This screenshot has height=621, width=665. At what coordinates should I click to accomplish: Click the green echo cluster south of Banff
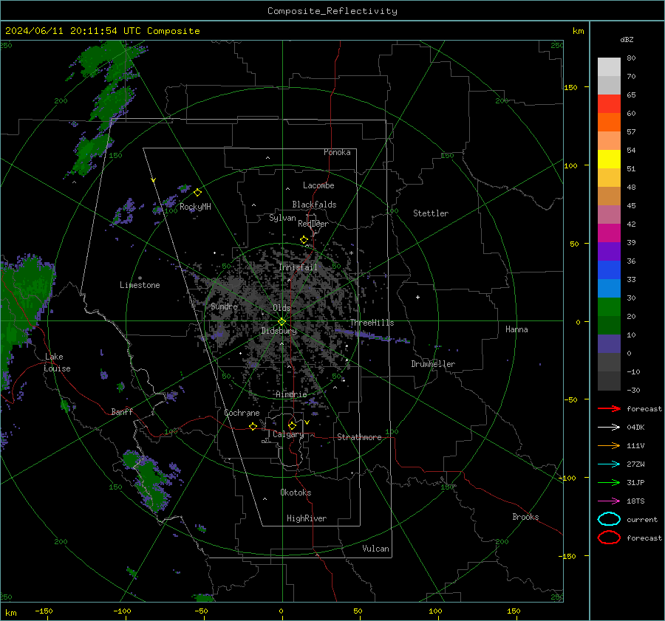[149, 481]
